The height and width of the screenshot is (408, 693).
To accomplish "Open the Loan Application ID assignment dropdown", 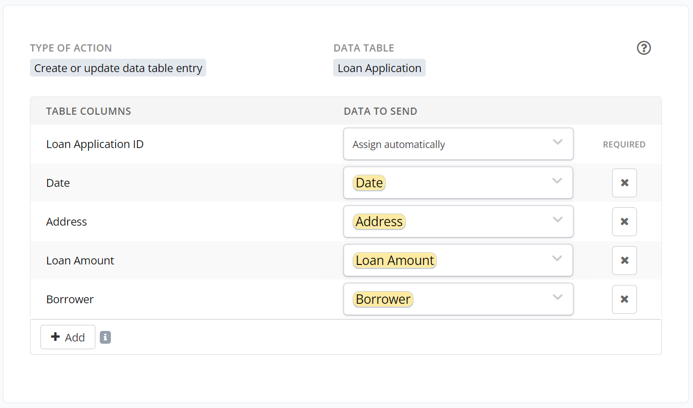I will tap(458, 144).
